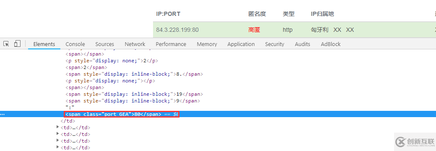Open the Network tab
The image size is (436, 151).
135,44
